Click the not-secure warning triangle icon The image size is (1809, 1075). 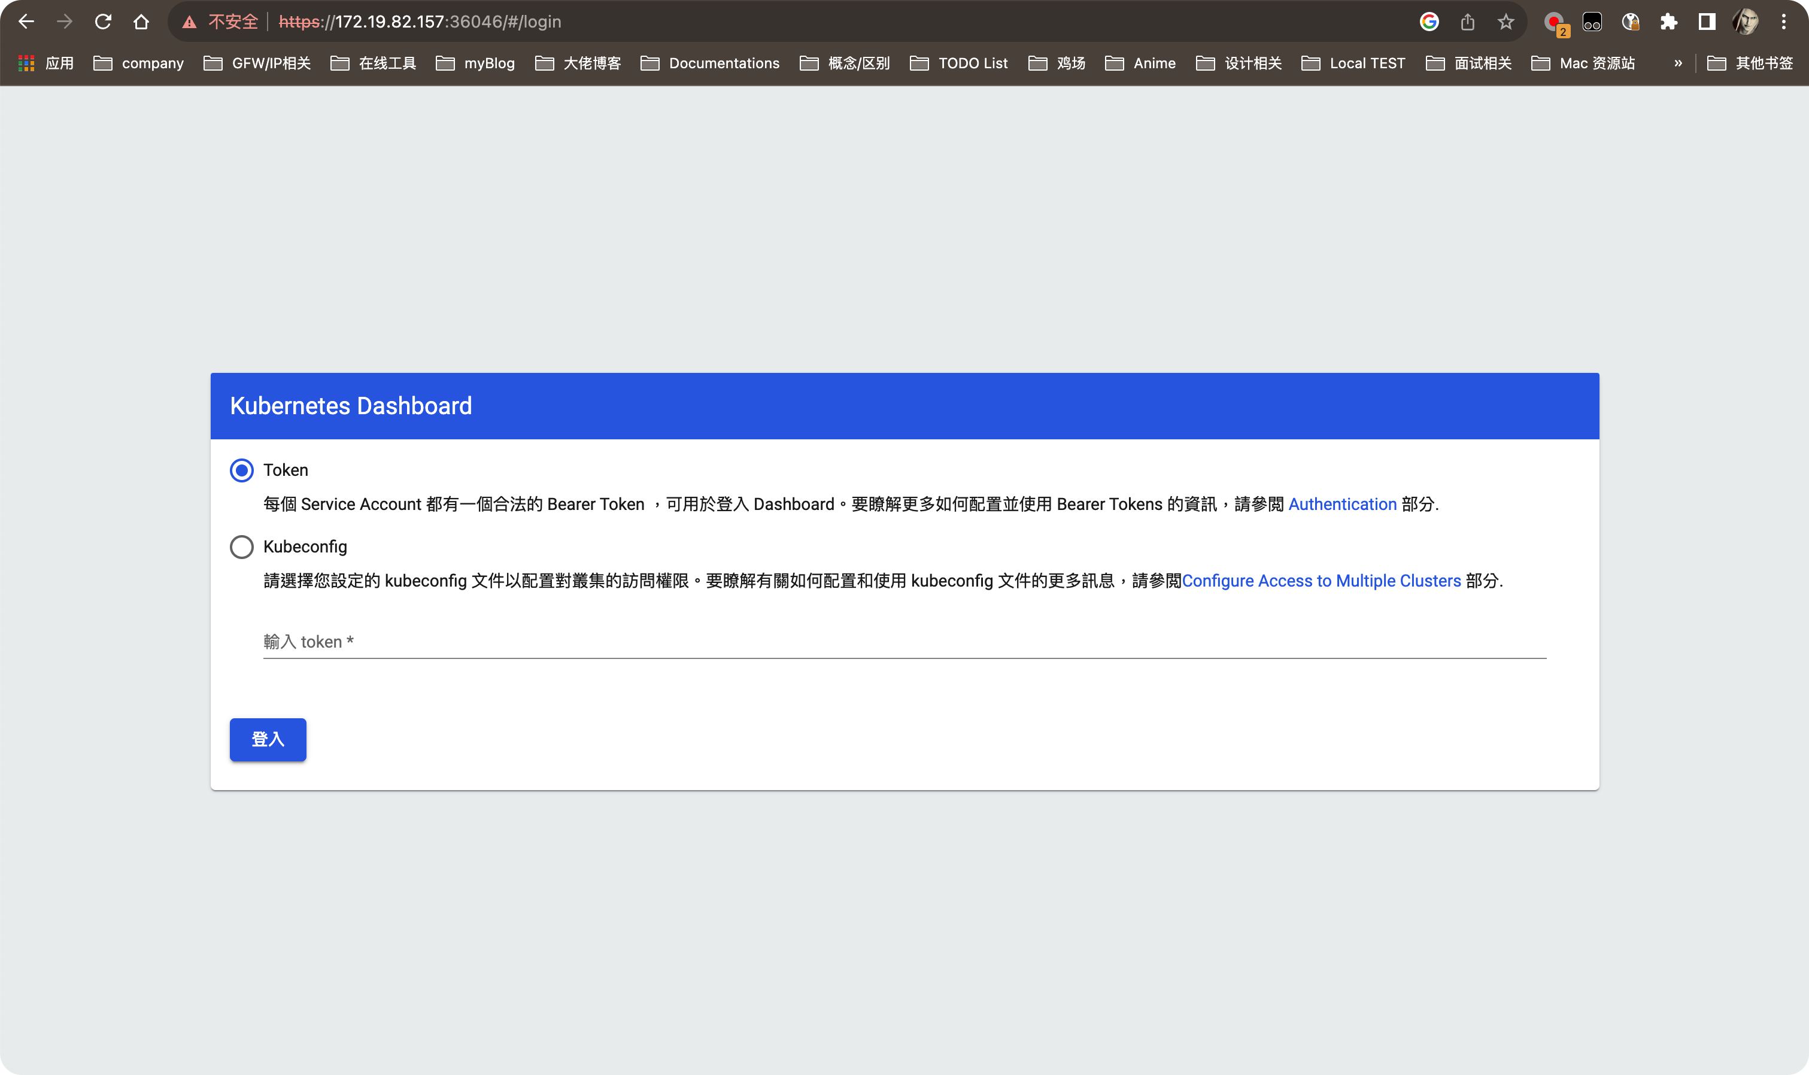pyautogui.click(x=190, y=23)
